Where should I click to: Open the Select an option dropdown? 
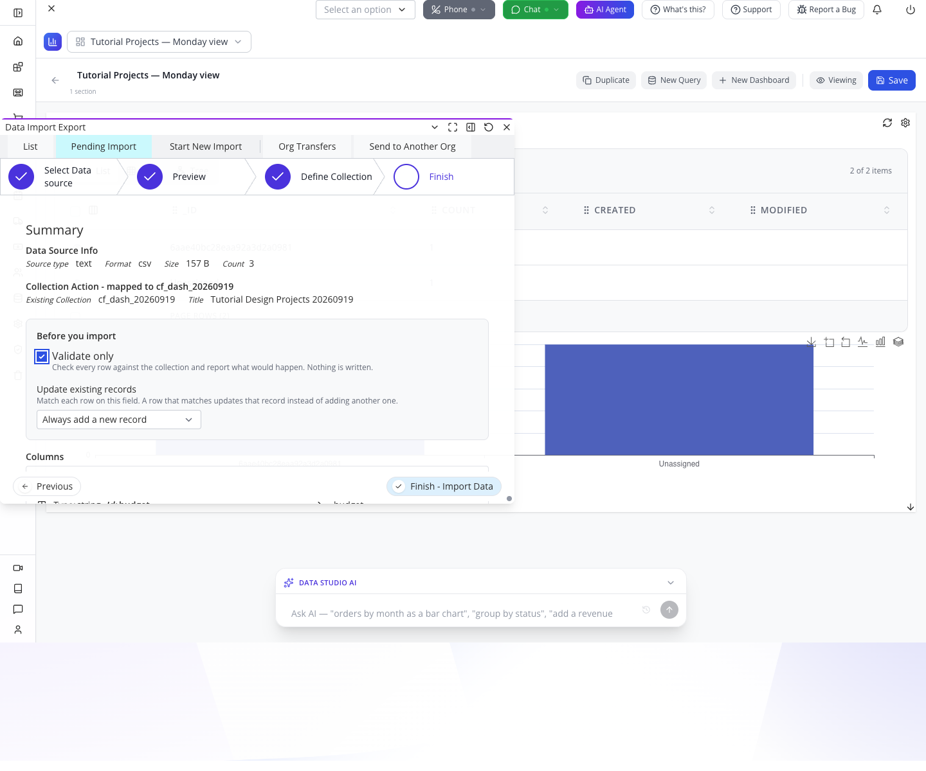click(x=365, y=10)
